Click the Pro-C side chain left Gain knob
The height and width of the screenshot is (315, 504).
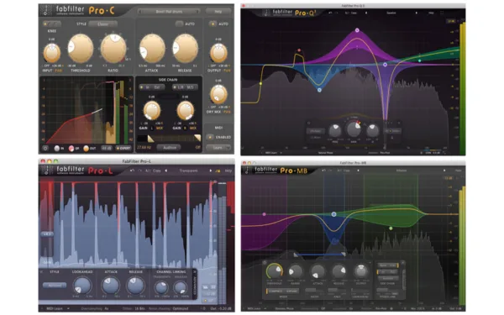[x=152, y=110]
